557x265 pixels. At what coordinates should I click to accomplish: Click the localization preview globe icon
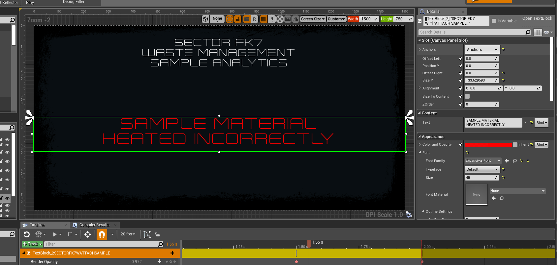(x=205, y=19)
